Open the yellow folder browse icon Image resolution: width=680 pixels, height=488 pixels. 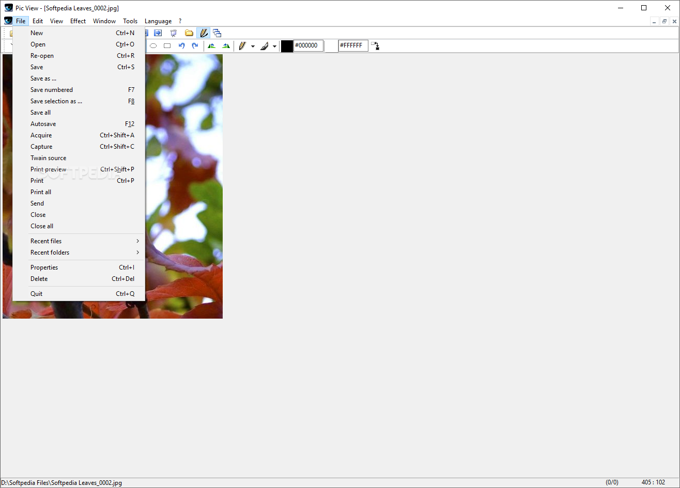(189, 33)
